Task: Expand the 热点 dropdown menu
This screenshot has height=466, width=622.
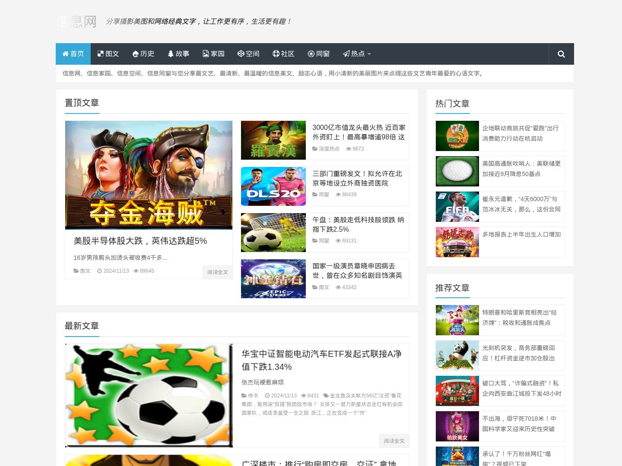Action: 357,54
